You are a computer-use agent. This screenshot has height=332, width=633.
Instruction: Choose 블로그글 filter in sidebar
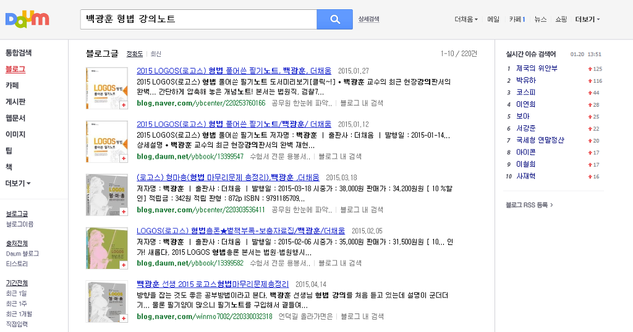click(17, 214)
